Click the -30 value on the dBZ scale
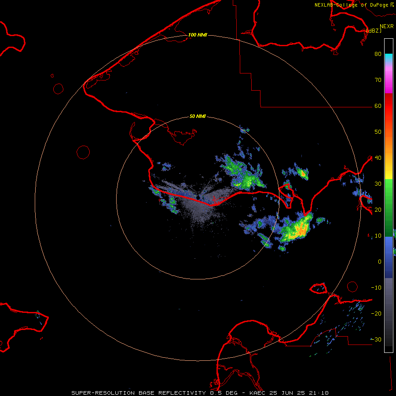Screen dimensions: 396x396 376,339
